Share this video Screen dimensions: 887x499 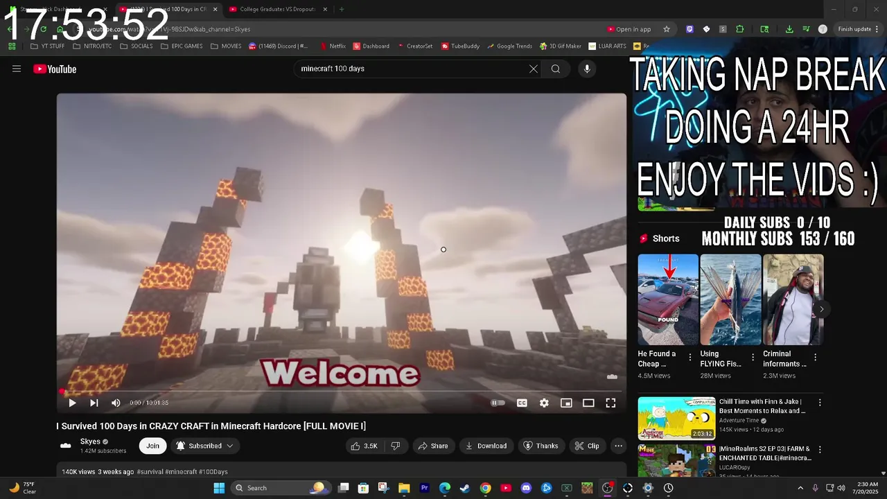[x=432, y=446]
